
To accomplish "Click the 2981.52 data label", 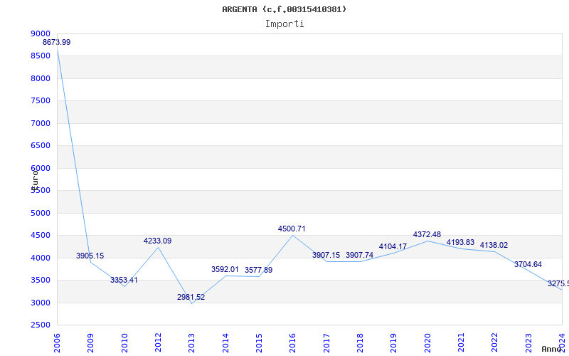I will pyautogui.click(x=191, y=297).
